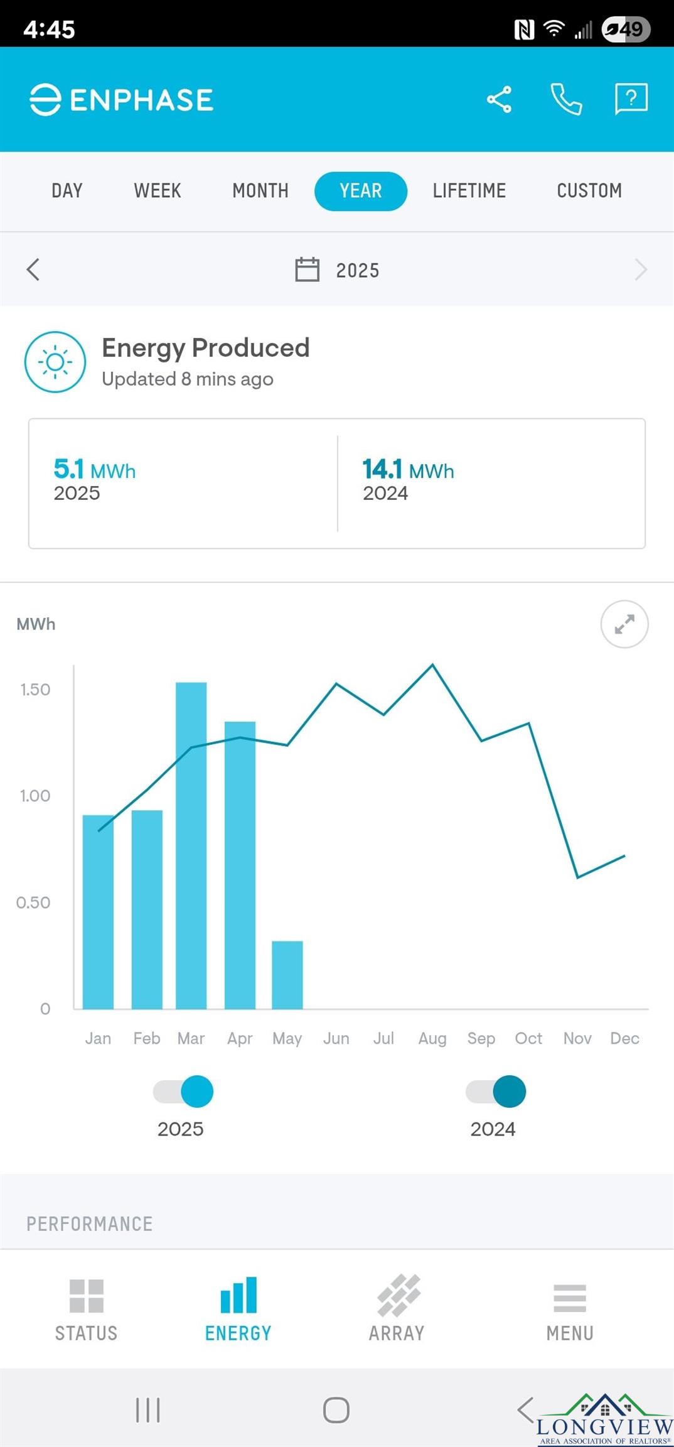The height and width of the screenshot is (1447, 674).
Task: Switch to the Day tab
Action: coord(67,191)
